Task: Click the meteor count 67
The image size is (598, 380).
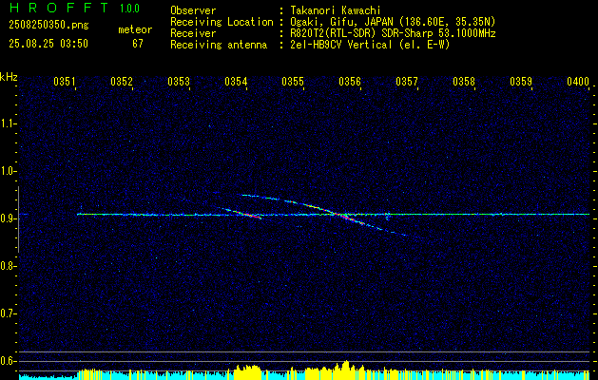Action: coord(138,44)
